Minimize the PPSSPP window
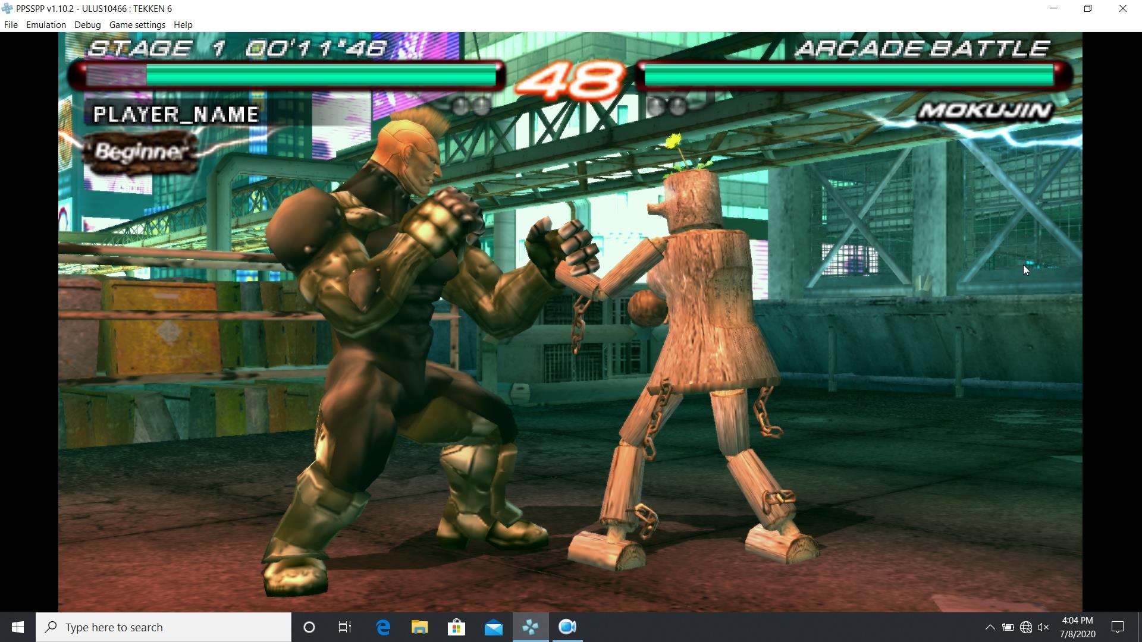 click(1053, 8)
